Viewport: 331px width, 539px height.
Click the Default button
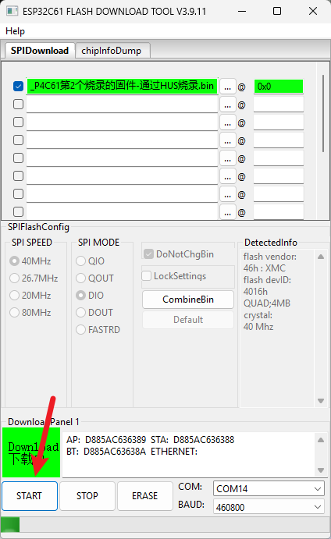(188, 320)
